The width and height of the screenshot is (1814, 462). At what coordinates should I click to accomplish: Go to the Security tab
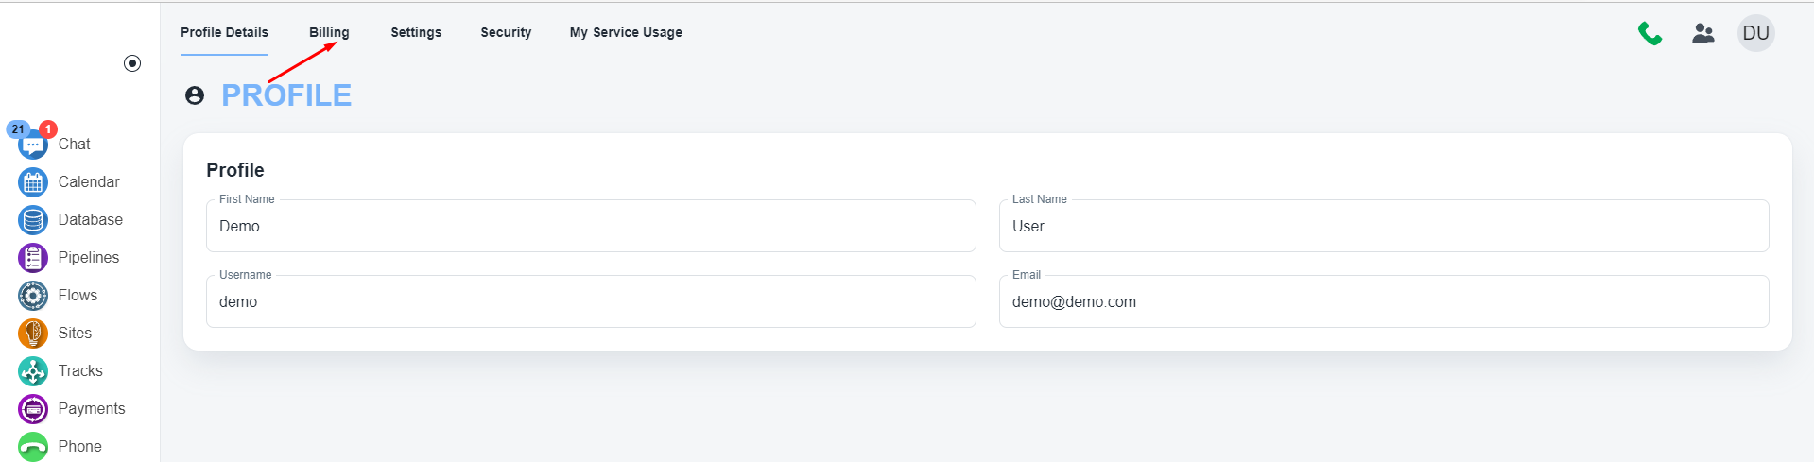pos(506,32)
